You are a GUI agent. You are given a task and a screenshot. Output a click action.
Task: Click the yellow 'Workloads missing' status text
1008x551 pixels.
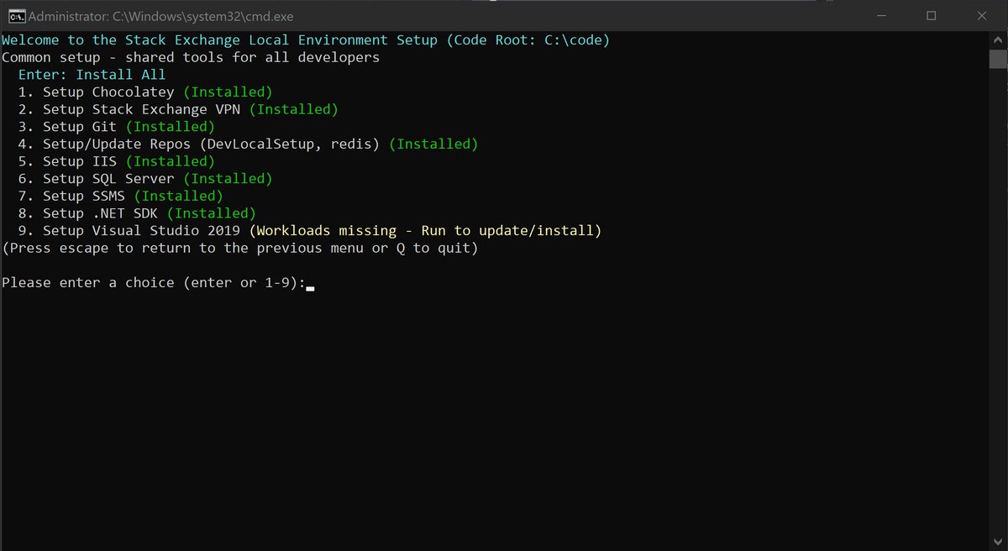[x=426, y=230]
